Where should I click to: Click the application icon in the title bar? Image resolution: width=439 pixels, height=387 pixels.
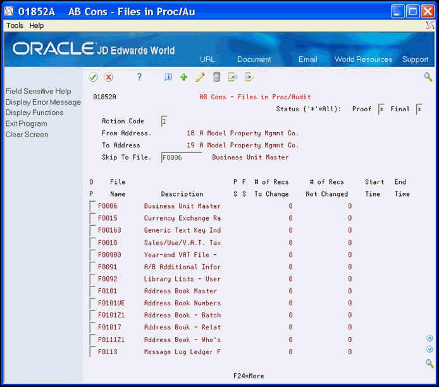tap(9, 11)
